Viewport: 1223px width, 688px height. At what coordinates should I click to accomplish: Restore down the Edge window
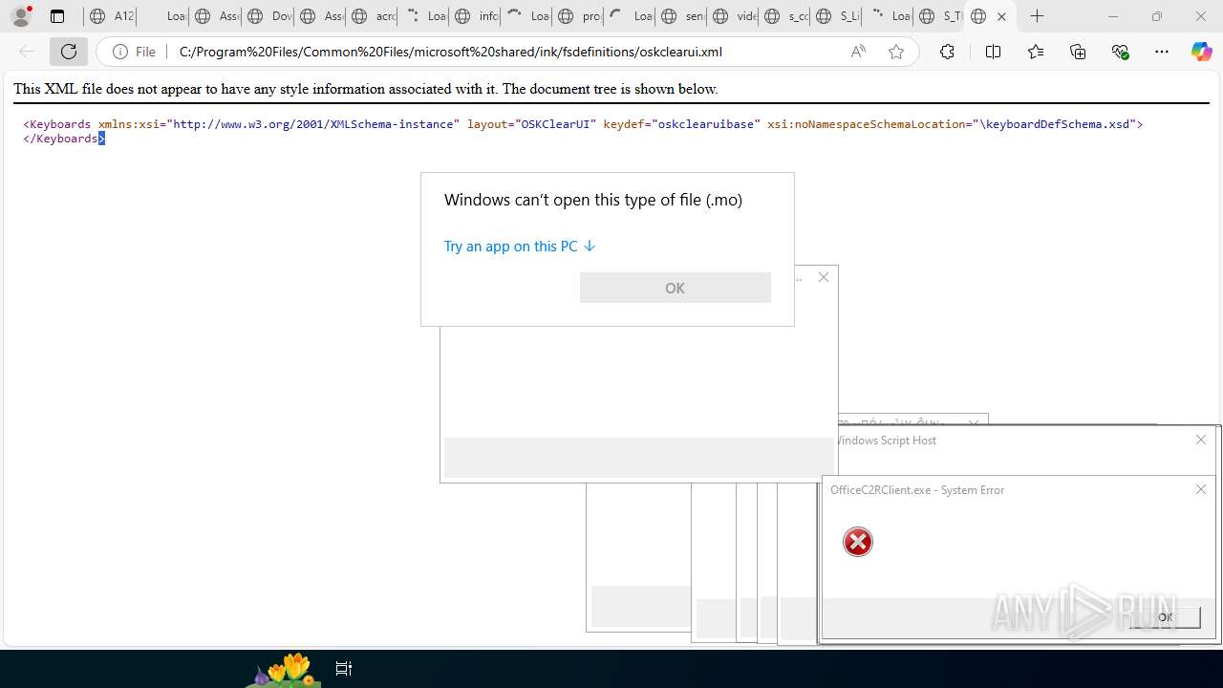1157,16
